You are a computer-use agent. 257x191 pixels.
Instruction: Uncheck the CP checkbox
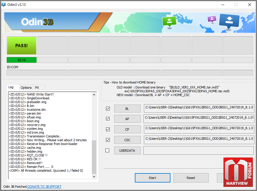click(x=108, y=129)
